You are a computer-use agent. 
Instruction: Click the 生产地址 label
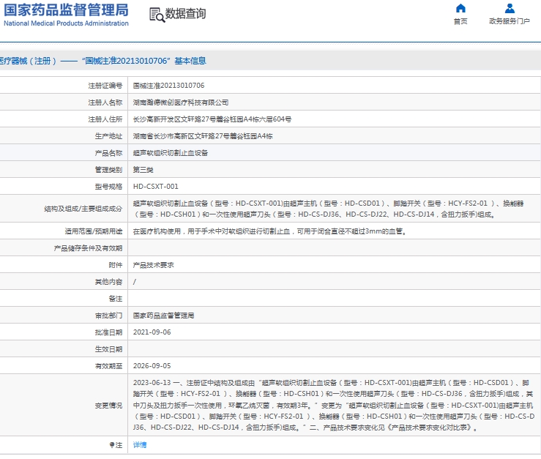click(108, 136)
